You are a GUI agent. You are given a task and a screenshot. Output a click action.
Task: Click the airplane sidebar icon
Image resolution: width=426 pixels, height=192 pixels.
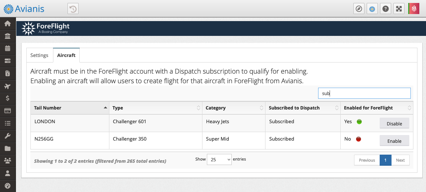(x=8, y=86)
